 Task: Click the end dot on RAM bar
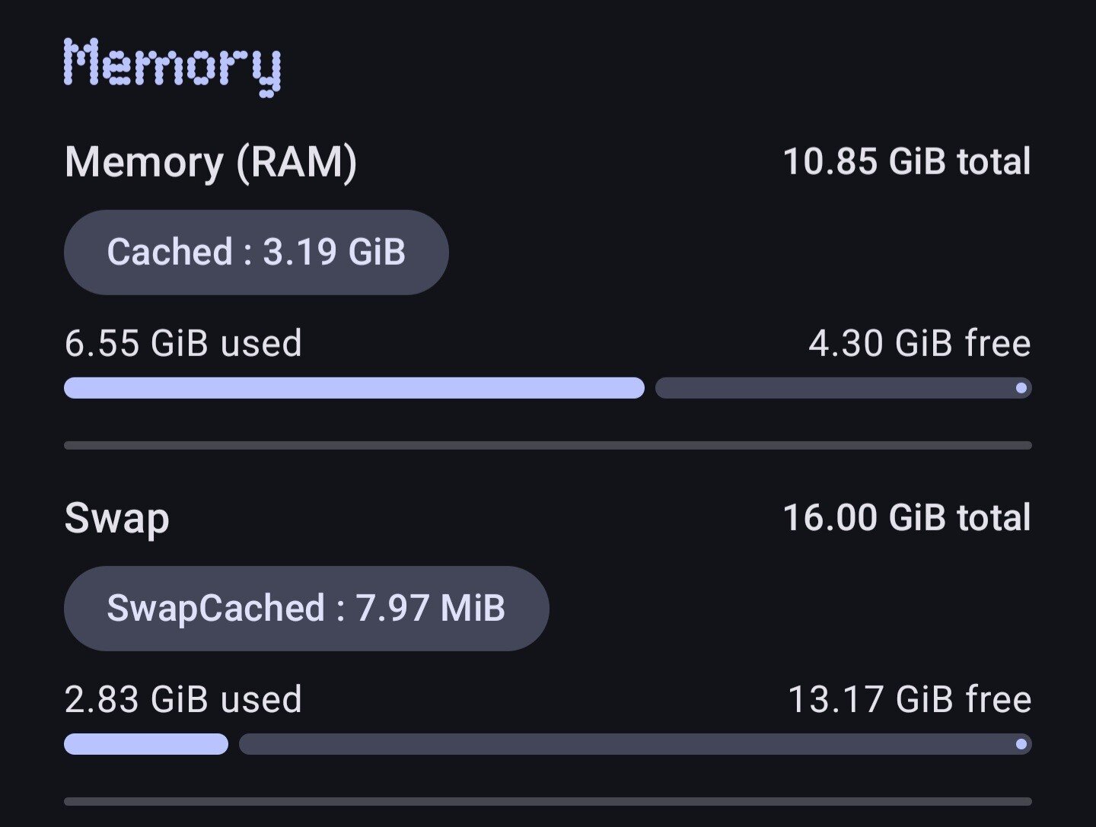1021,388
